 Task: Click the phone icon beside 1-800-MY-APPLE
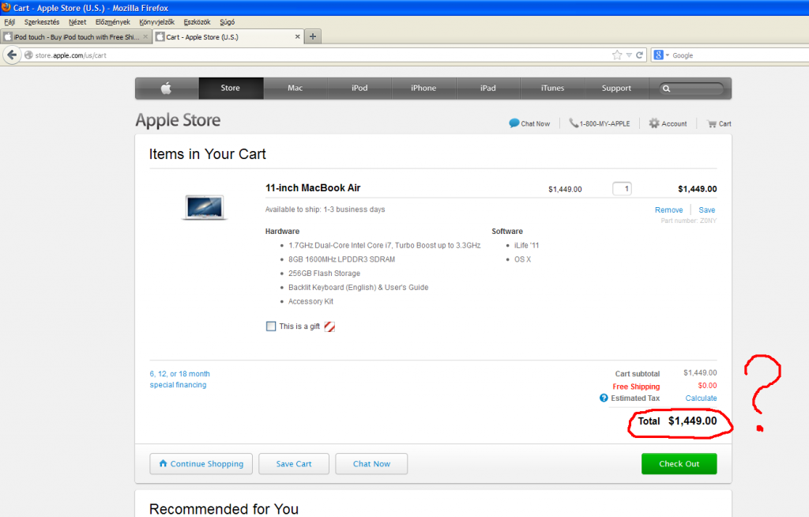coord(574,123)
